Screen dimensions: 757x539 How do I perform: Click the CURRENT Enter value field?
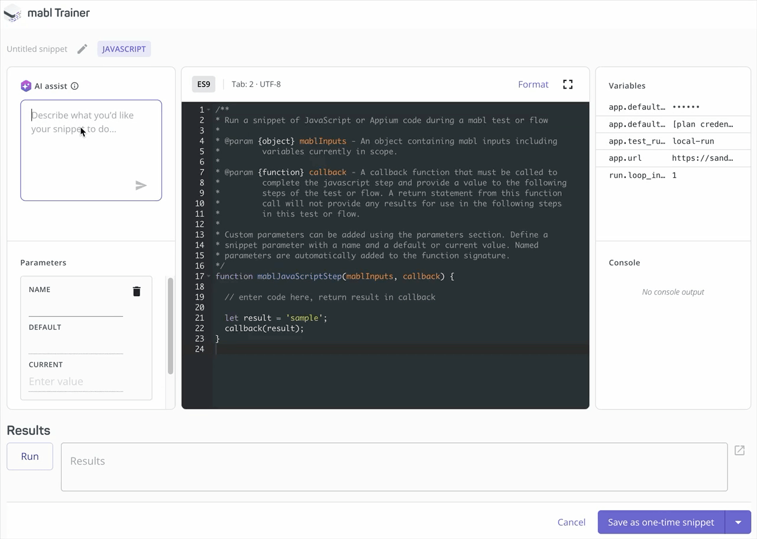coord(76,381)
